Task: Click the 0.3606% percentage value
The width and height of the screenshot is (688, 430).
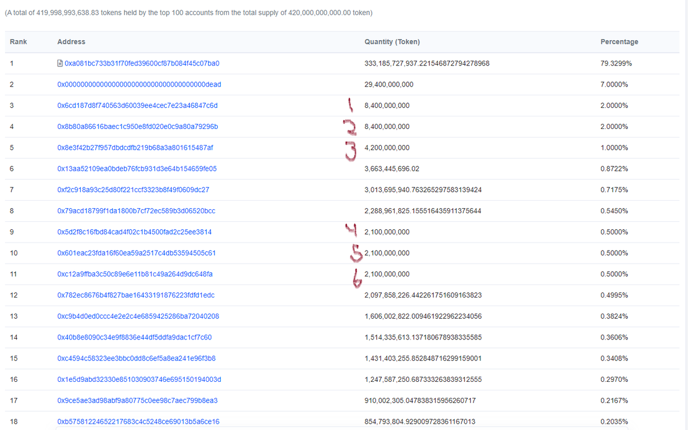Action: tap(614, 337)
